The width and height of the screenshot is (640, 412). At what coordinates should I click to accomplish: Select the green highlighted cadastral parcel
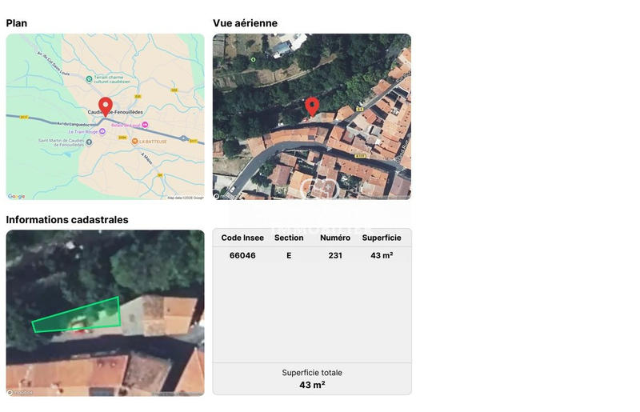tap(80, 318)
